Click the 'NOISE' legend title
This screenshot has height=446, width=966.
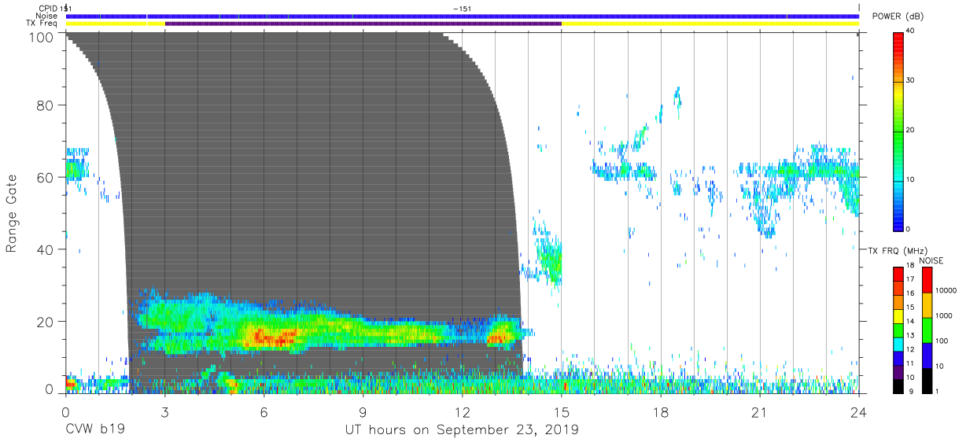click(x=931, y=260)
